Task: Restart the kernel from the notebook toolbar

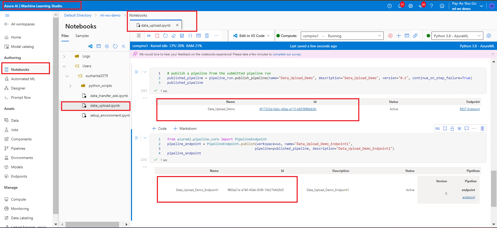Action: click(x=165, y=36)
